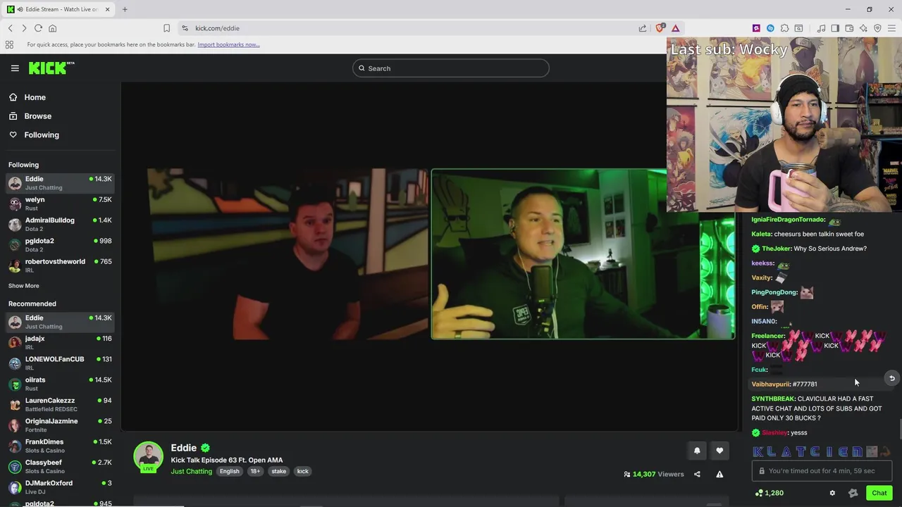
Task: Open the Kick hamburger sidebar menu
Action: click(15, 68)
